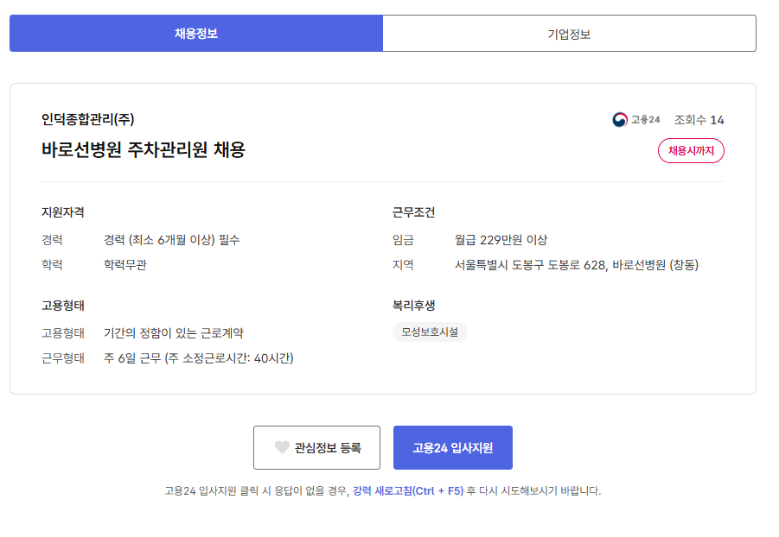This screenshot has height=537, width=779.
Task: Switch to the 기업정보 tab
Action: coord(569,34)
